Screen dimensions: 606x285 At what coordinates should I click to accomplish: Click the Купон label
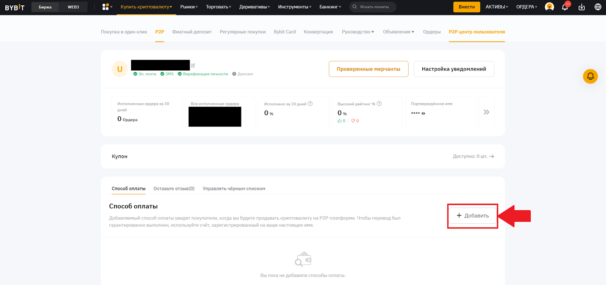pos(119,156)
